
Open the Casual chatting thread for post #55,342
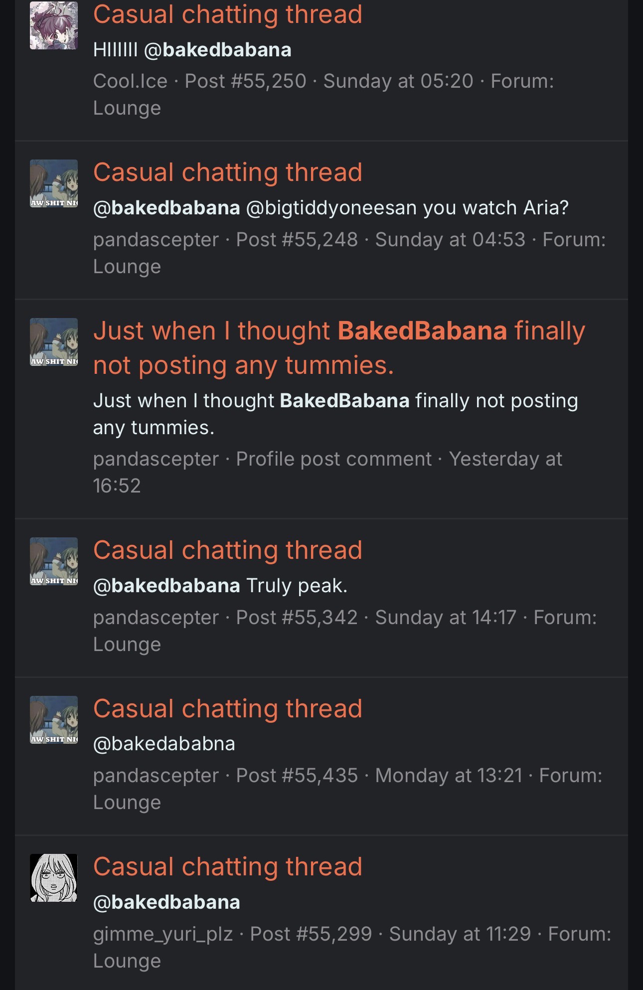(x=228, y=550)
